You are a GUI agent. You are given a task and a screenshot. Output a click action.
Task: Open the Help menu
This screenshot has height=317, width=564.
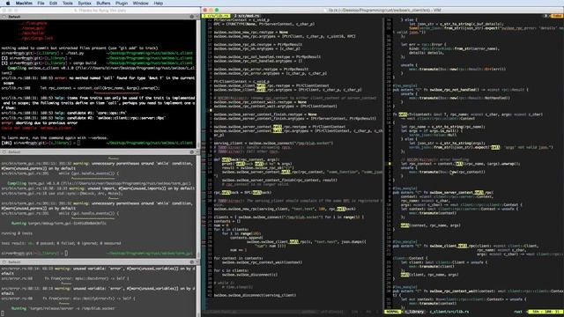coord(159,4)
